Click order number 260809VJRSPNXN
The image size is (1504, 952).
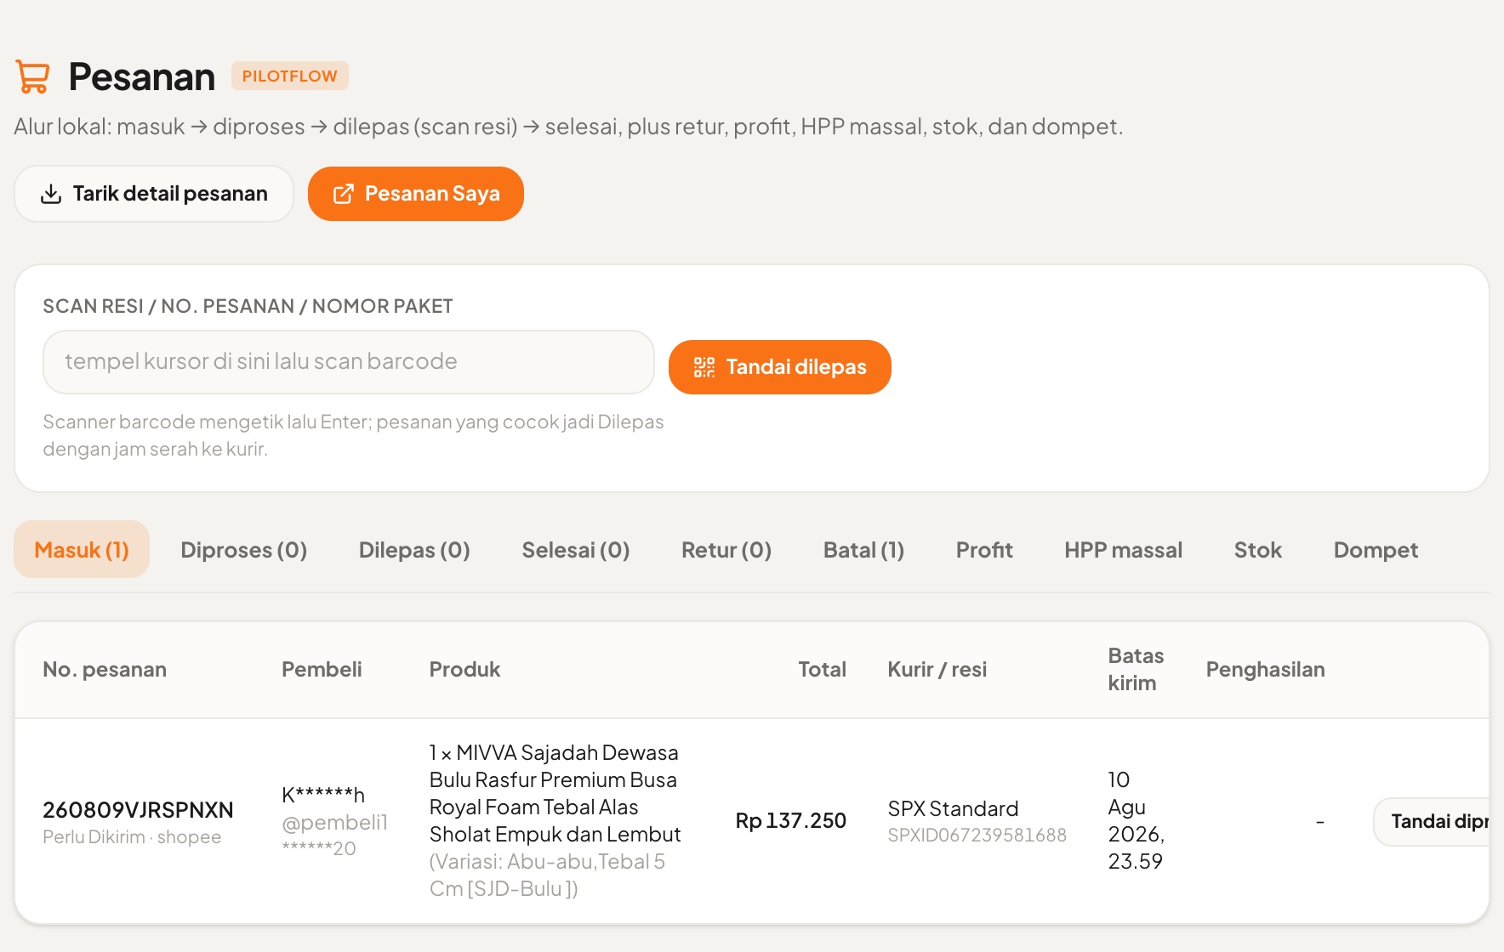click(138, 810)
